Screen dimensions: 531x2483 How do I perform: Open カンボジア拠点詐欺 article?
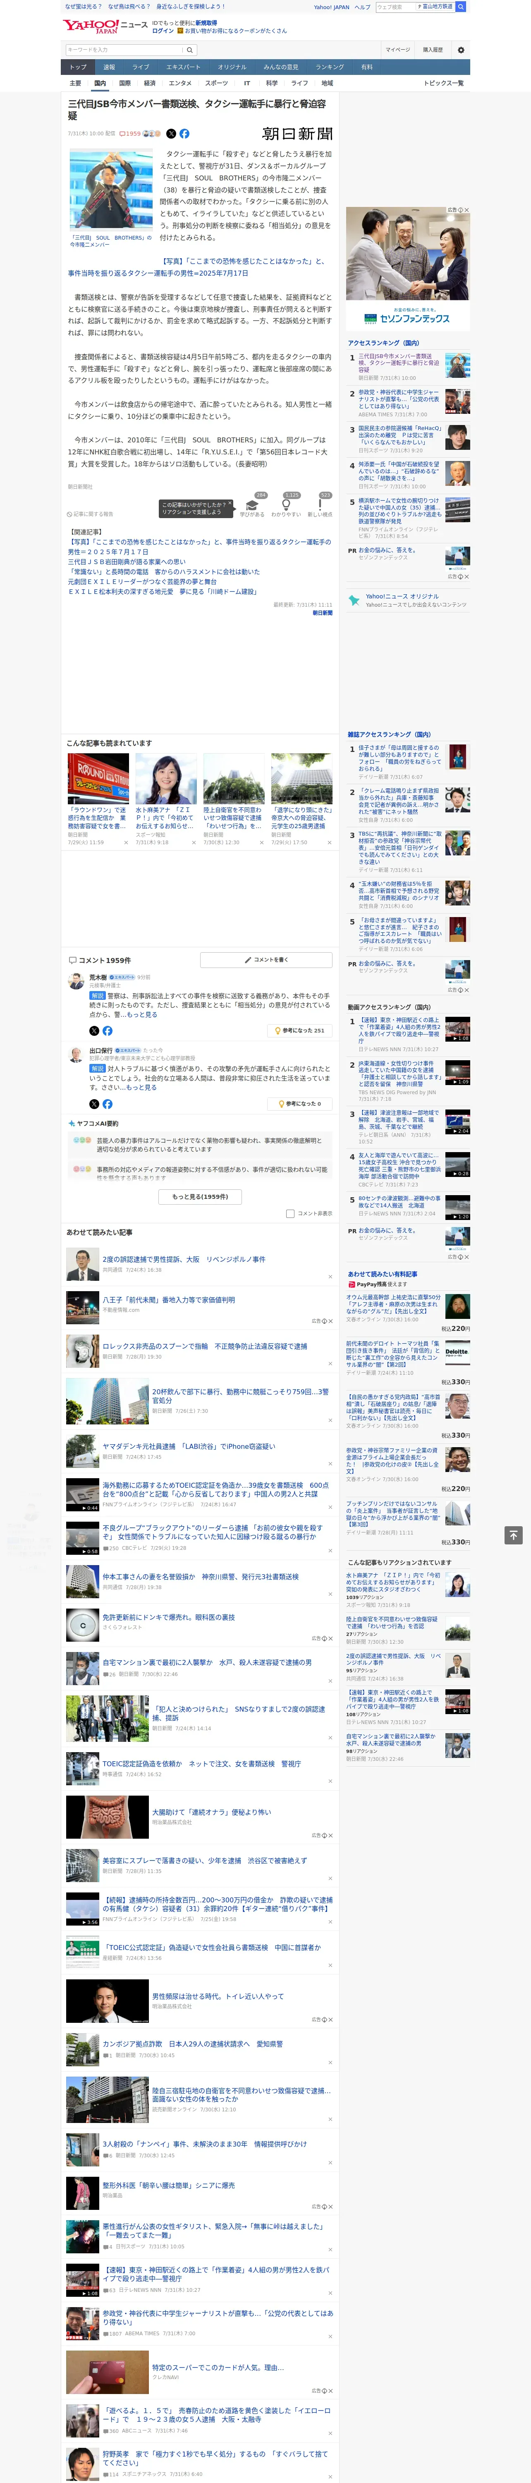[x=193, y=2044]
